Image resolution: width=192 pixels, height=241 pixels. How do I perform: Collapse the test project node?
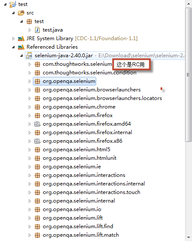[x=6, y=4]
